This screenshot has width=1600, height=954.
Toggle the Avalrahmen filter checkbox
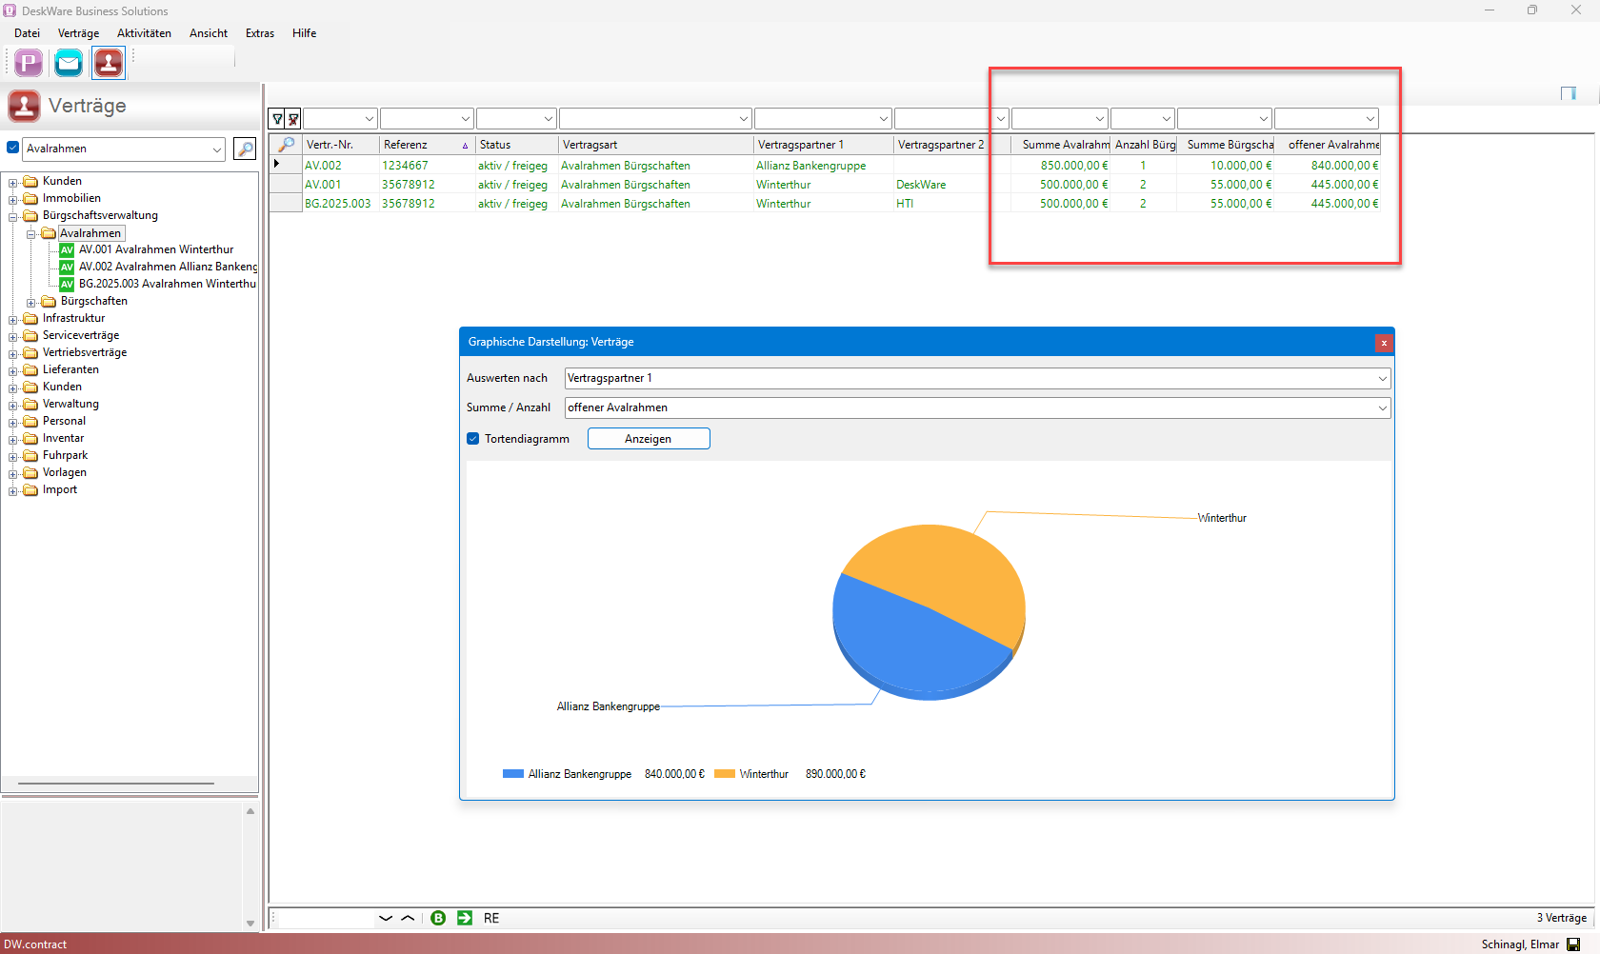tap(13, 148)
